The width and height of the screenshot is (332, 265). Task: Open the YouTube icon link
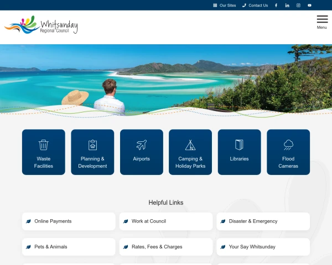click(309, 6)
